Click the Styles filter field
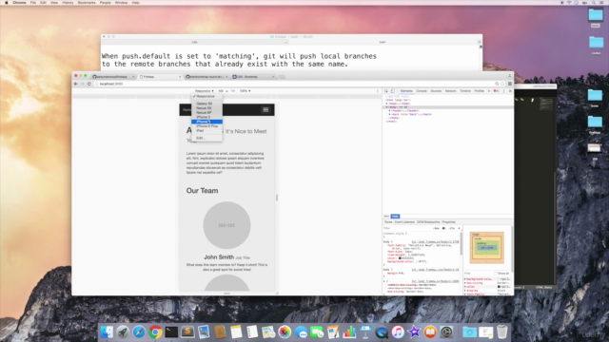This screenshot has width=609, height=342. [407, 228]
